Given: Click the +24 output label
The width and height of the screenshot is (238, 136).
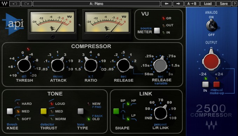Looking at the screenshot, I should tap(219, 74).
